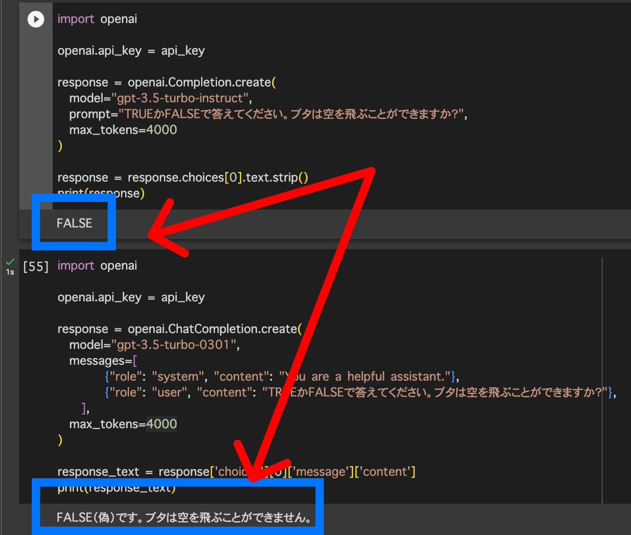Click the "role": "user" message line

tap(360, 392)
